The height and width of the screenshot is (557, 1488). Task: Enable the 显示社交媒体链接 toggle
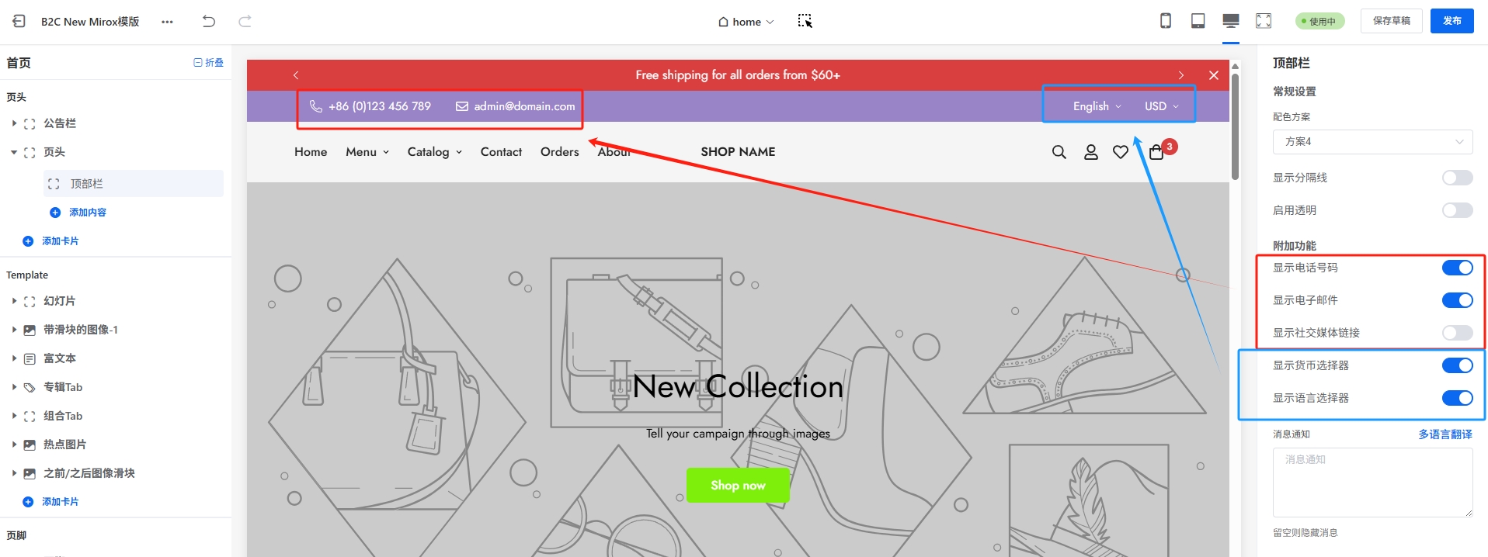point(1457,333)
